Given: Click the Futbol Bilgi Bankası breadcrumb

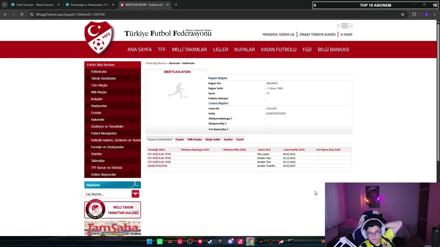Looking at the screenshot, I should click(156, 63).
